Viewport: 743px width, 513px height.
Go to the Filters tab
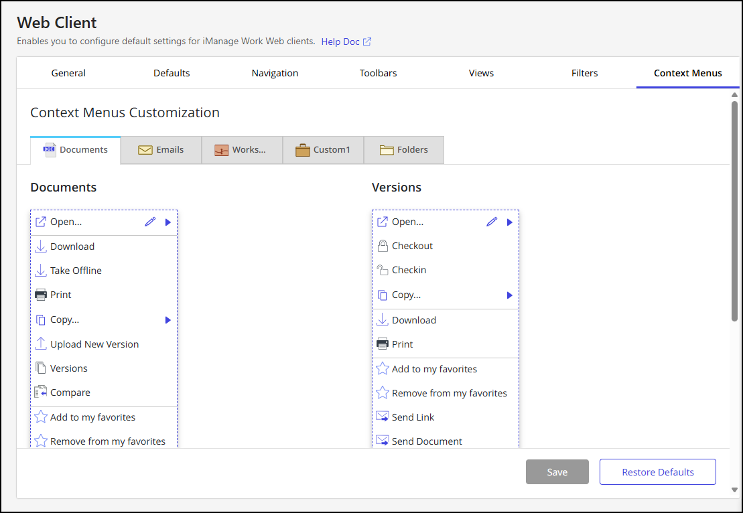[584, 73]
